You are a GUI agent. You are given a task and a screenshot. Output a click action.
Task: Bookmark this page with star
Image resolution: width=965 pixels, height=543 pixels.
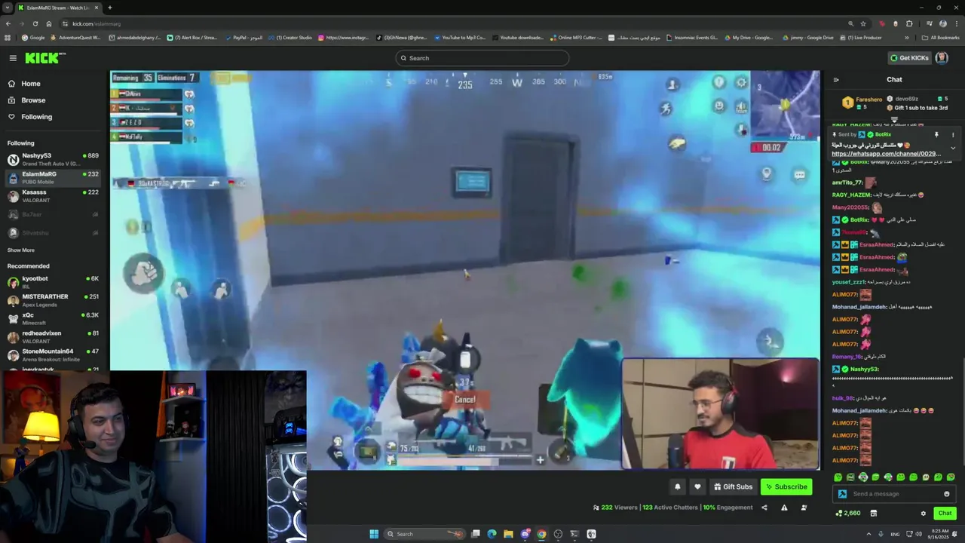point(863,23)
